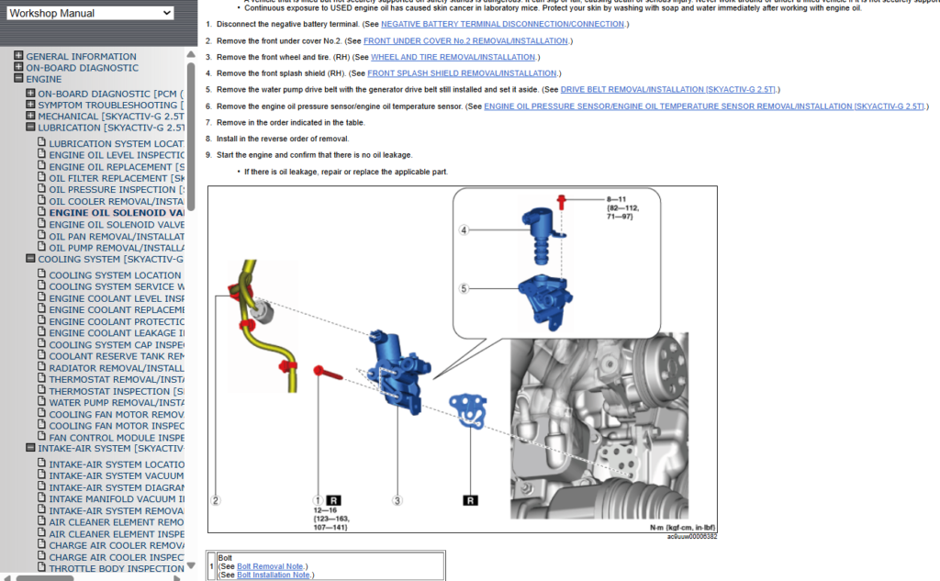The width and height of the screenshot is (940, 581).
Task: Click the document icon beside ENGINE COOLANT REPLACEME
Action: click(x=41, y=309)
